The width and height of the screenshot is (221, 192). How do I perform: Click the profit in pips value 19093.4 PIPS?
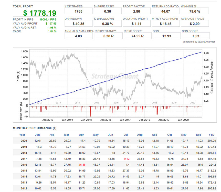[48, 19]
